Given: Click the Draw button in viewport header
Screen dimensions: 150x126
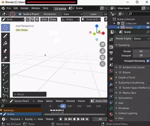Looking at the screenshot, I should [53, 19].
